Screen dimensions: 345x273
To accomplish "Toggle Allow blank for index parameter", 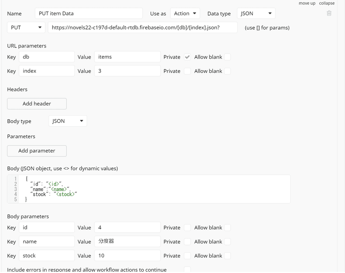I will (227, 71).
